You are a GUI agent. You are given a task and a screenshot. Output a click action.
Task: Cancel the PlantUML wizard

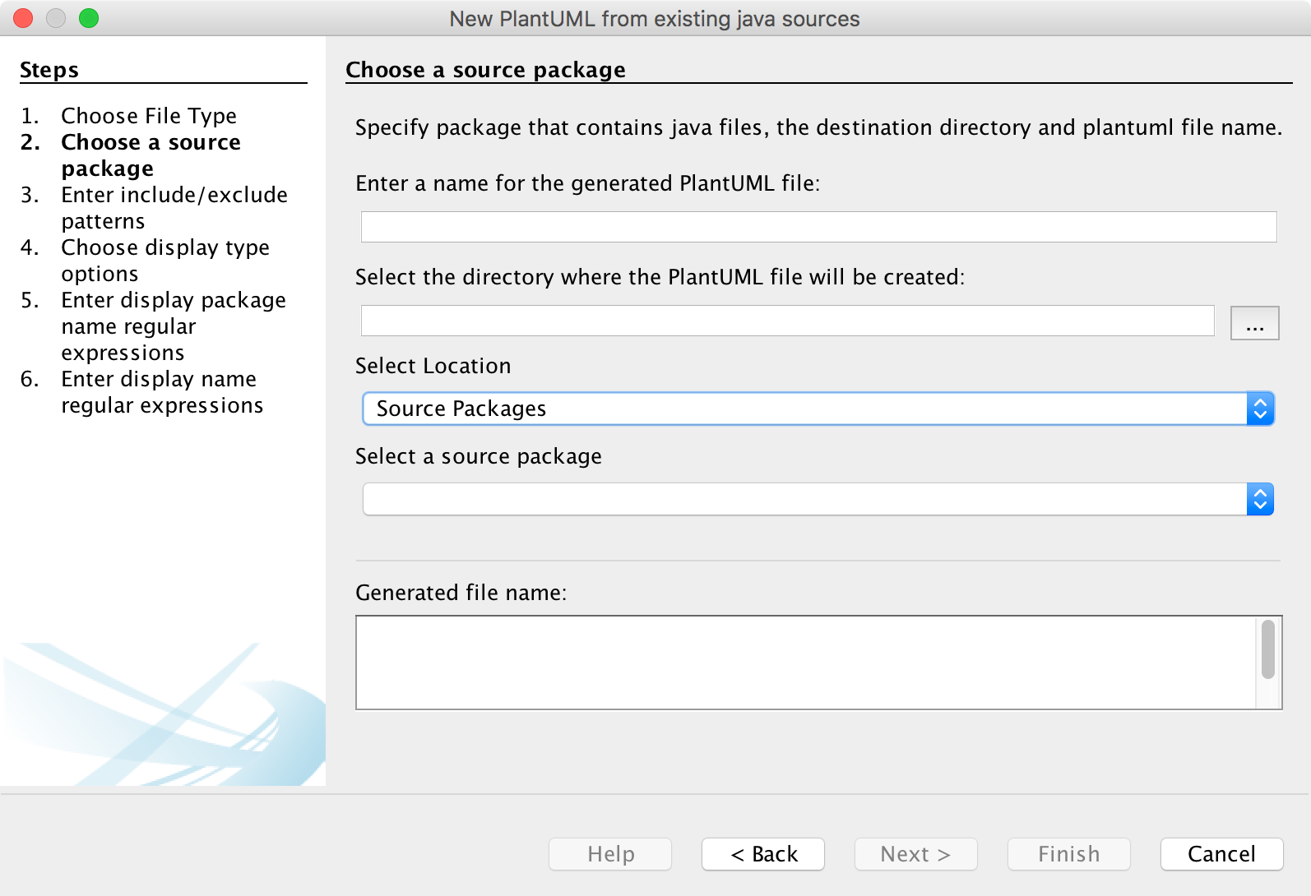(x=1221, y=854)
